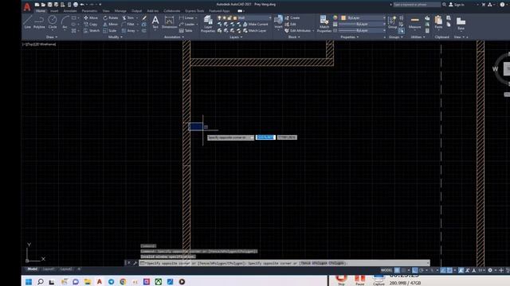The image size is (510, 286).
Task: Click Sign In button
Action: point(457,5)
